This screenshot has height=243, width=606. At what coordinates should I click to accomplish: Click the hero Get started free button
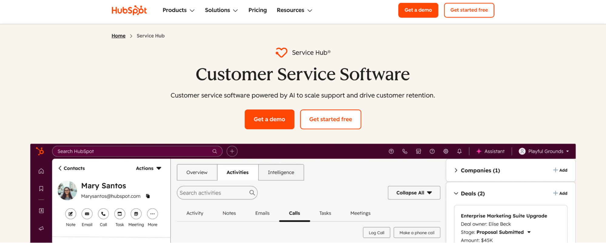tap(331, 119)
